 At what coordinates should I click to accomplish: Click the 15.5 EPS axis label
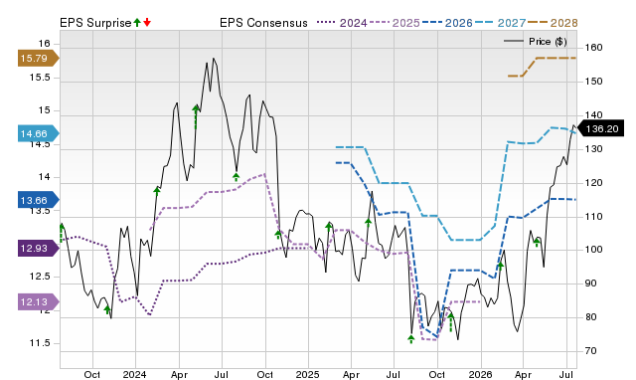40,78
